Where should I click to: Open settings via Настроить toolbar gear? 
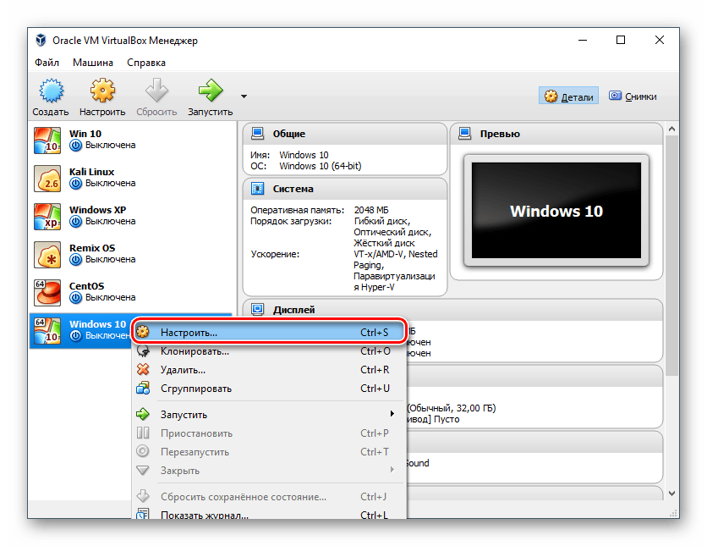[x=102, y=91]
